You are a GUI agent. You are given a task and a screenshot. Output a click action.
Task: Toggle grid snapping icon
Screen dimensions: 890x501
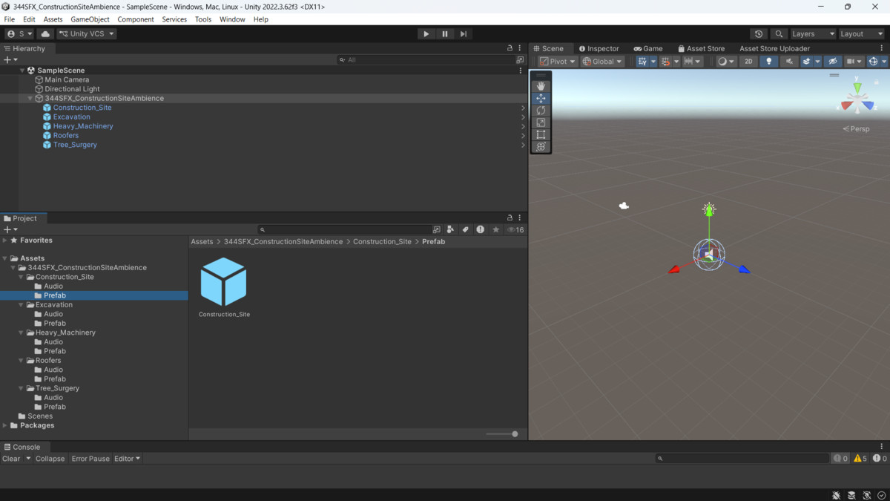click(x=665, y=62)
